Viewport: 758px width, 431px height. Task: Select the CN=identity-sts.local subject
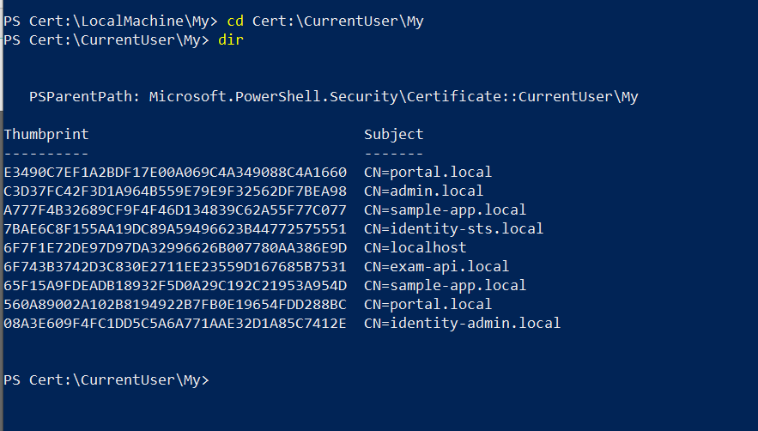(453, 228)
